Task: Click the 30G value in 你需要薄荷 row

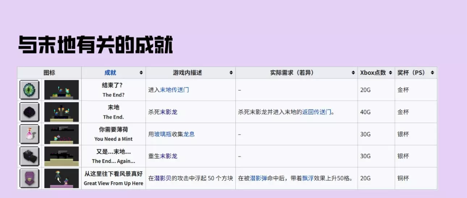Action: coord(365,134)
